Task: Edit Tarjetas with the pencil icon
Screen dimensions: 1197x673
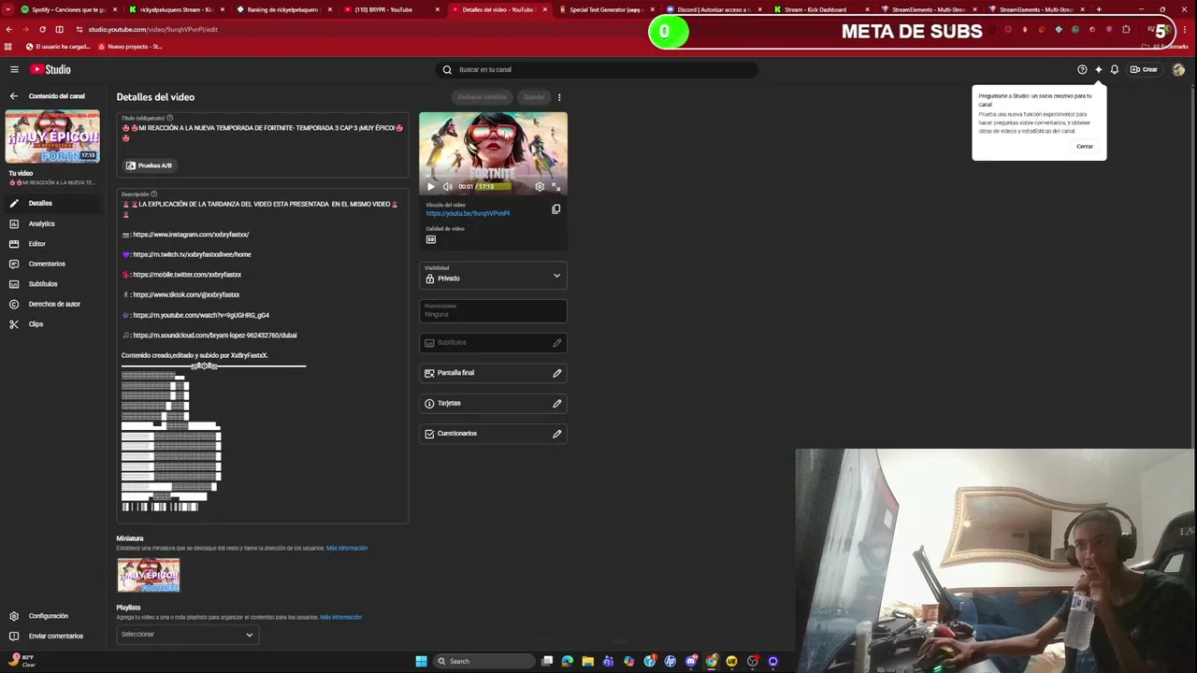Action: [x=557, y=403]
